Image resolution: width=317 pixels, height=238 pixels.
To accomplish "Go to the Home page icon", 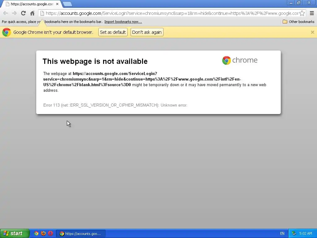I will click(32, 13).
